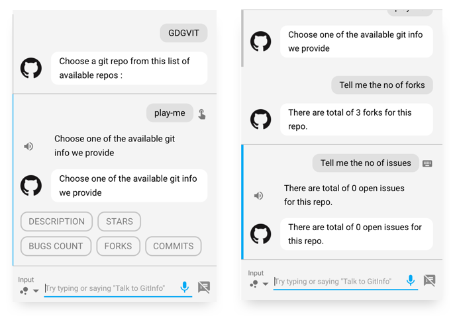The height and width of the screenshot is (322, 455).
Task: Click the microphone icon in left panel
Action: pos(185,287)
